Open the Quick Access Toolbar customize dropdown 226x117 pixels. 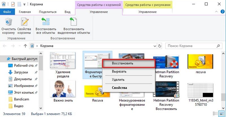(x=24, y=5)
